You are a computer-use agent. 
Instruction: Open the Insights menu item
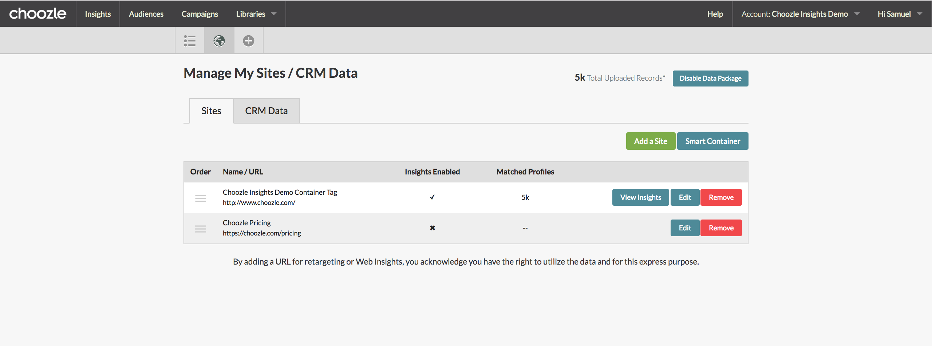[x=98, y=14]
